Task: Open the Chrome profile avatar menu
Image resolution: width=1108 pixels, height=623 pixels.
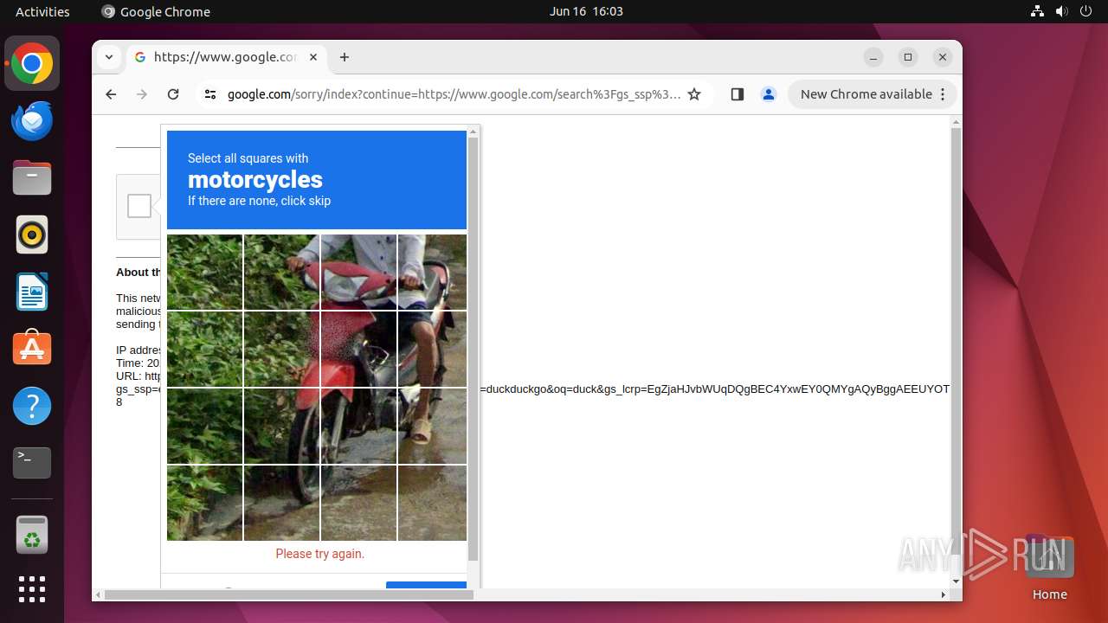Action: point(769,94)
